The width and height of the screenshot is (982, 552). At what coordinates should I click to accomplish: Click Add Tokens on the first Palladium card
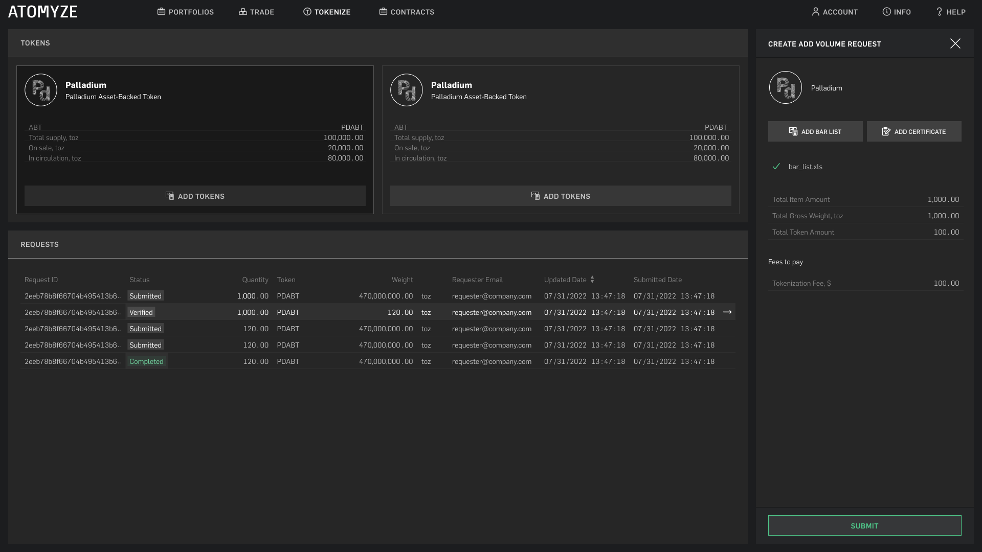click(195, 196)
